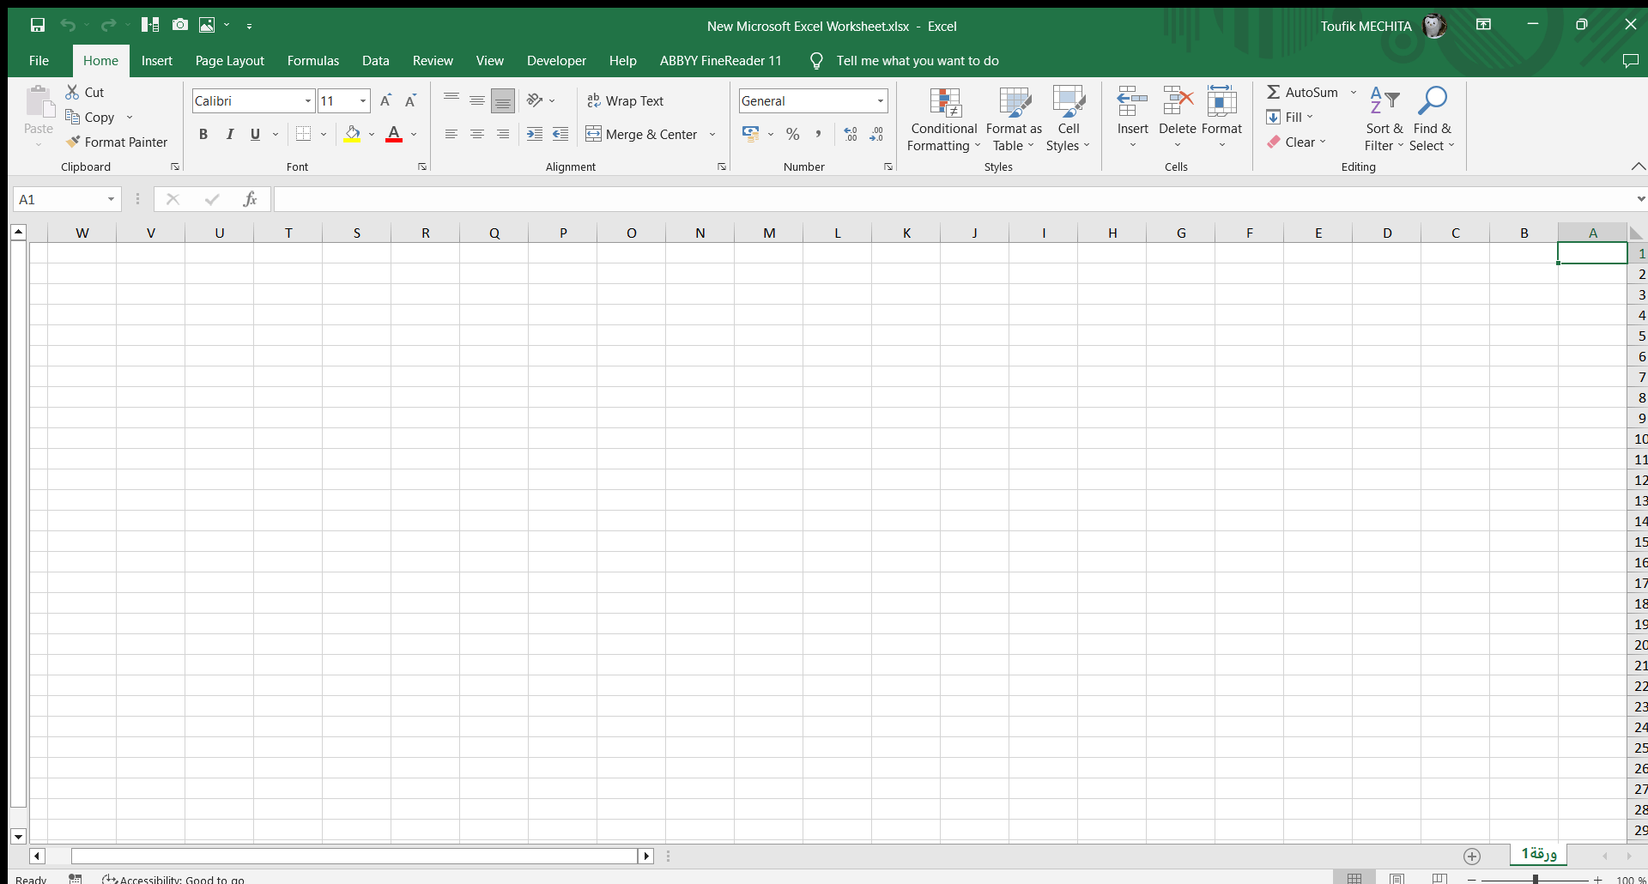Decrease the cell indent
The width and height of the screenshot is (1648, 884).
[x=560, y=134]
